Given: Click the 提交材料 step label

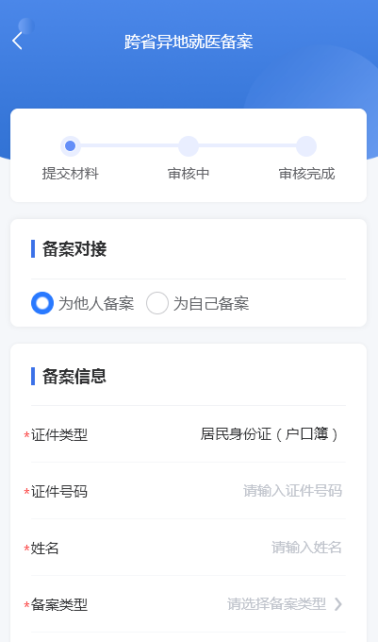Looking at the screenshot, I should click(71, 174).
